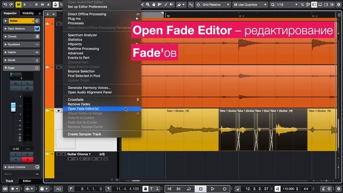This screenshot has width=343, height=193.
Task: Toggle the right zone layout icon
Action: coord(326,4)
